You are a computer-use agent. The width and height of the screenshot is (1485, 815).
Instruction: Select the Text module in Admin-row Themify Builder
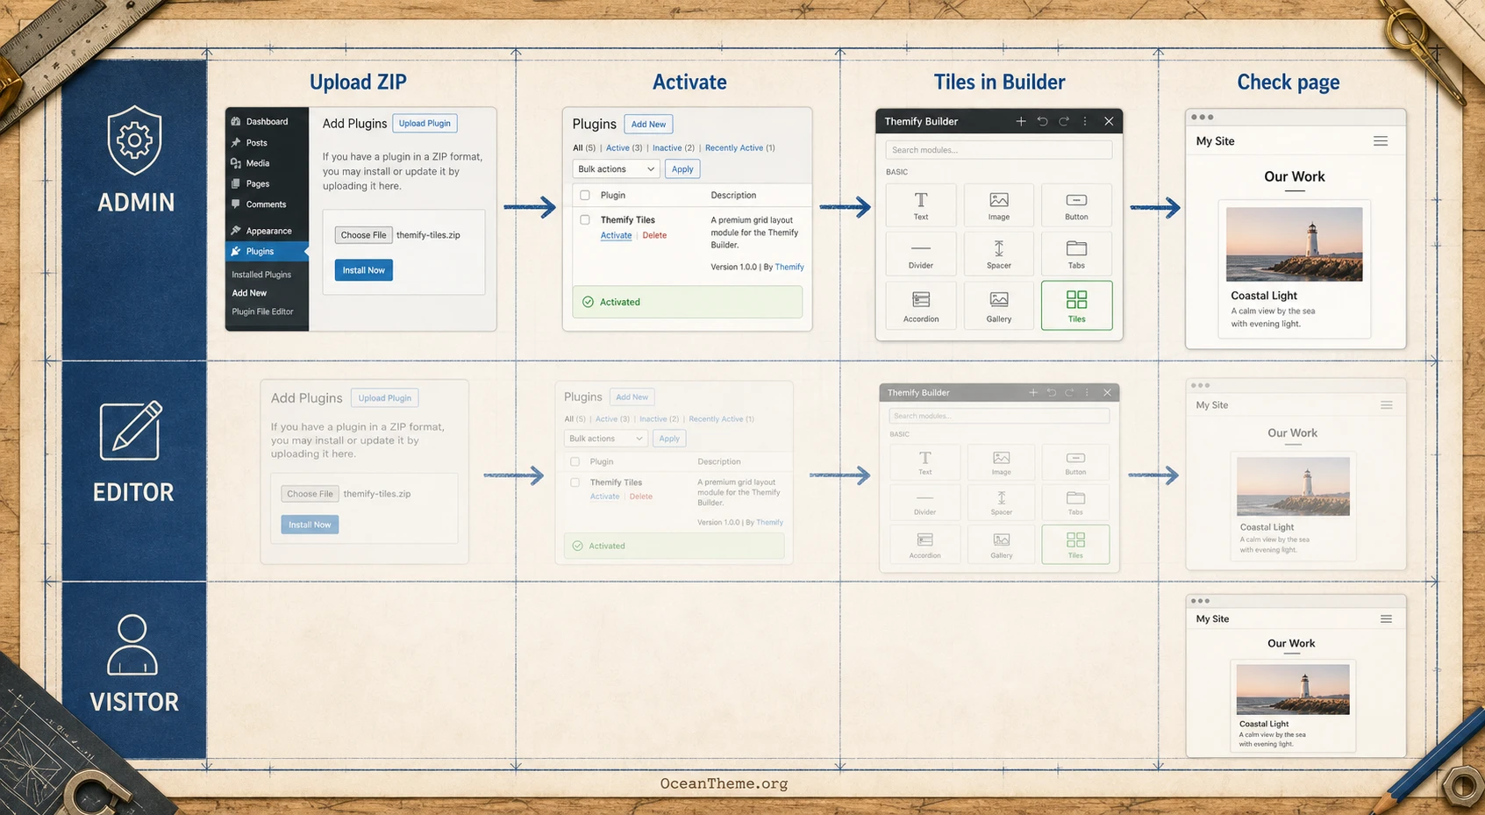921,205
